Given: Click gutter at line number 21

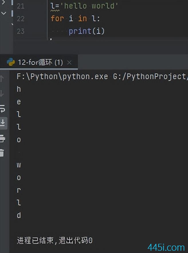Looking at the screenshot, I should pos(21,6).
